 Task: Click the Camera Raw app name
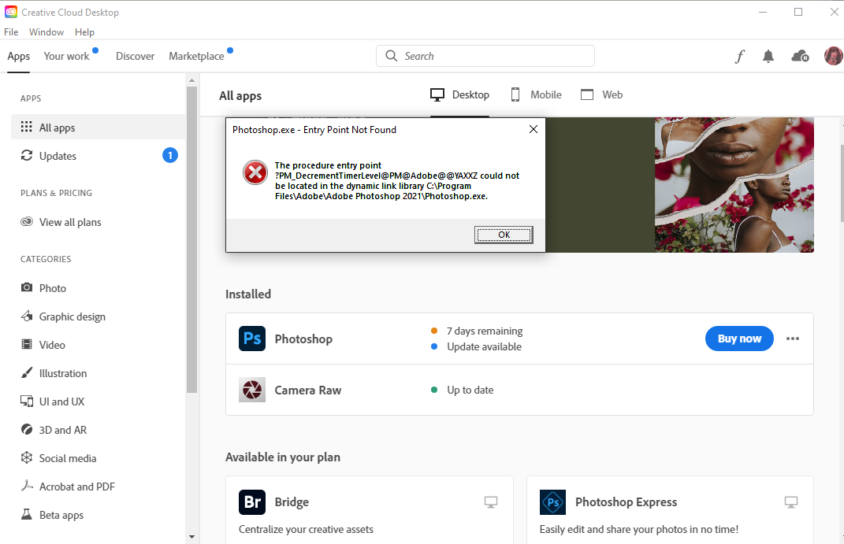click(x=308, y=390)
